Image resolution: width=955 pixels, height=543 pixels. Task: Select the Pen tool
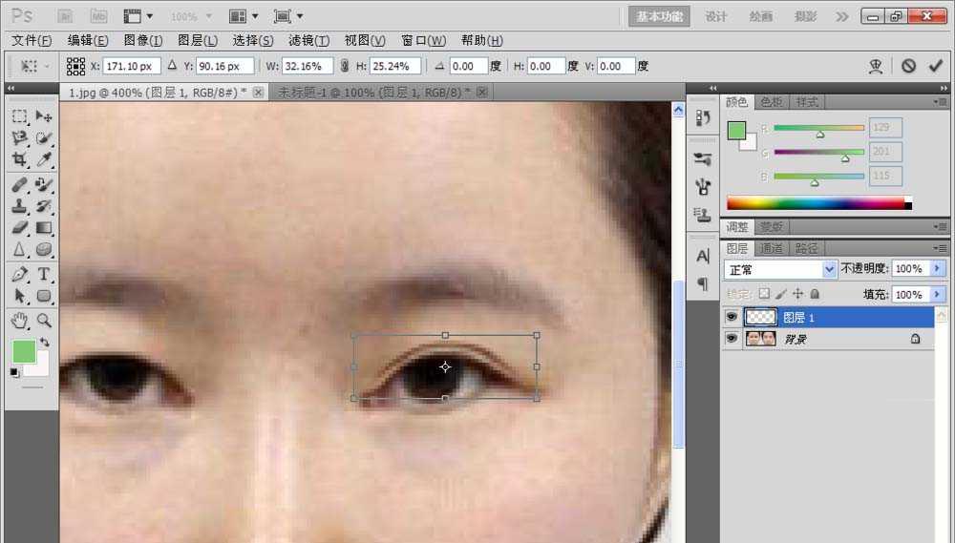[x=19, y=274]
